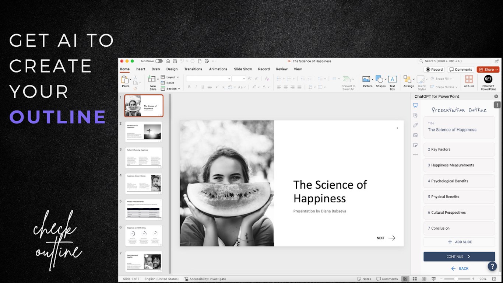
Task: Click the sticky note icon in sidebar
Action: pyautogui.click(x=415, y=145)
